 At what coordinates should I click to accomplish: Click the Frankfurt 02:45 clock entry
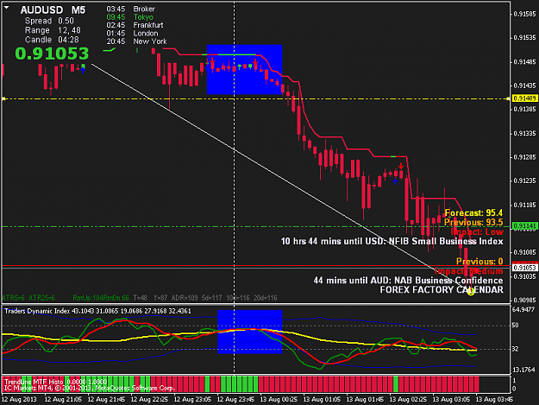click(x=135, y=25)
